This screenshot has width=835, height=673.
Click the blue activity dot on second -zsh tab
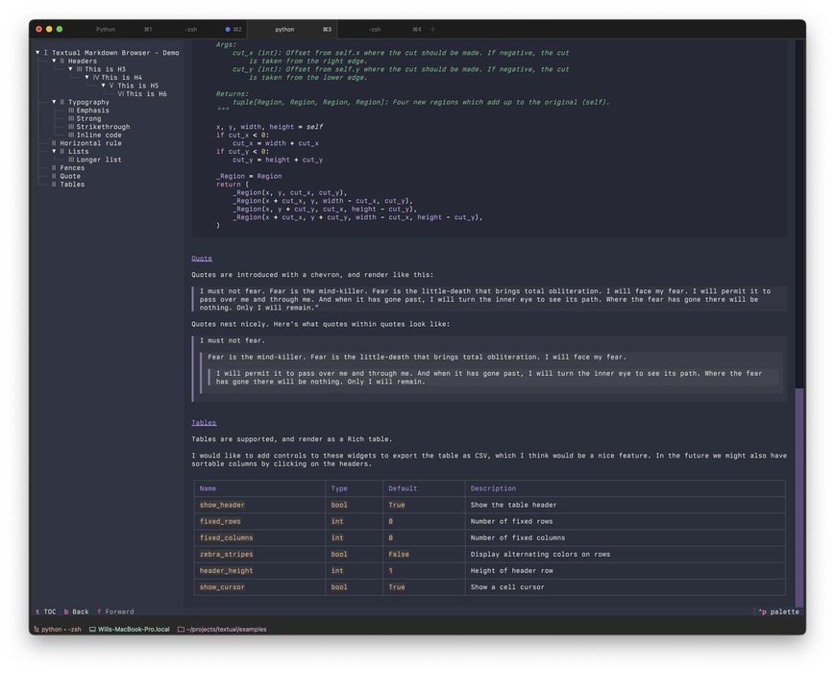(x=228, y=30)
